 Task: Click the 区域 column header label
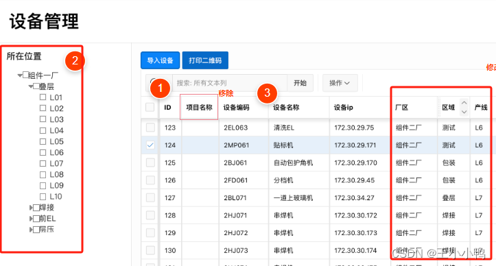(x=448, y=108)
